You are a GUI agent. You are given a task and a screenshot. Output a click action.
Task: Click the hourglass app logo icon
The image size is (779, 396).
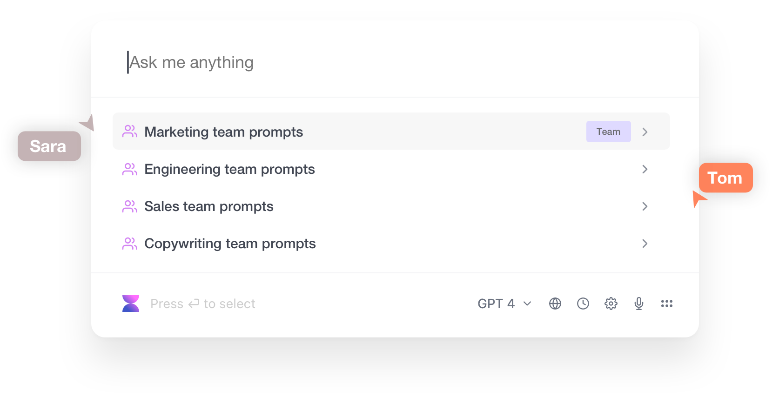coord(131,304)
